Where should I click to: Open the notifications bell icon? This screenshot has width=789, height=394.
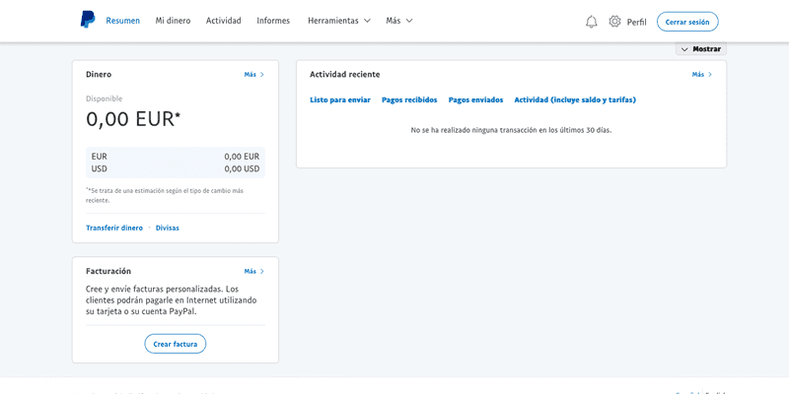(592, 22)
